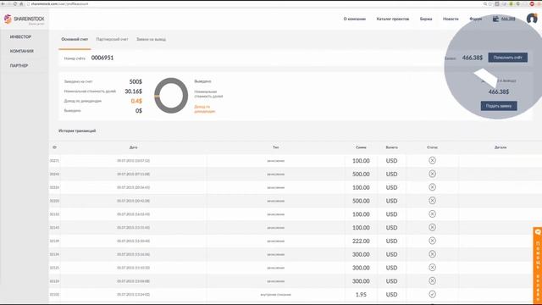Open Каталог проектов in top navigation
The image size is (542, 305).
tap(393, 19)
